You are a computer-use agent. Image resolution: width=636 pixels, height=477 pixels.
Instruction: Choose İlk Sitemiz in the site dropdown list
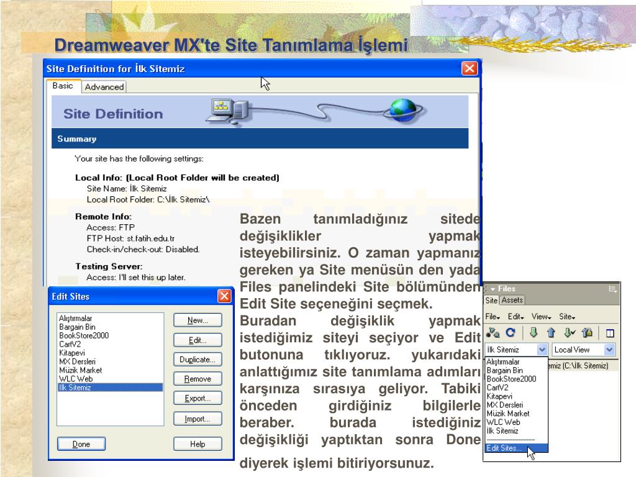pos(516,431)
